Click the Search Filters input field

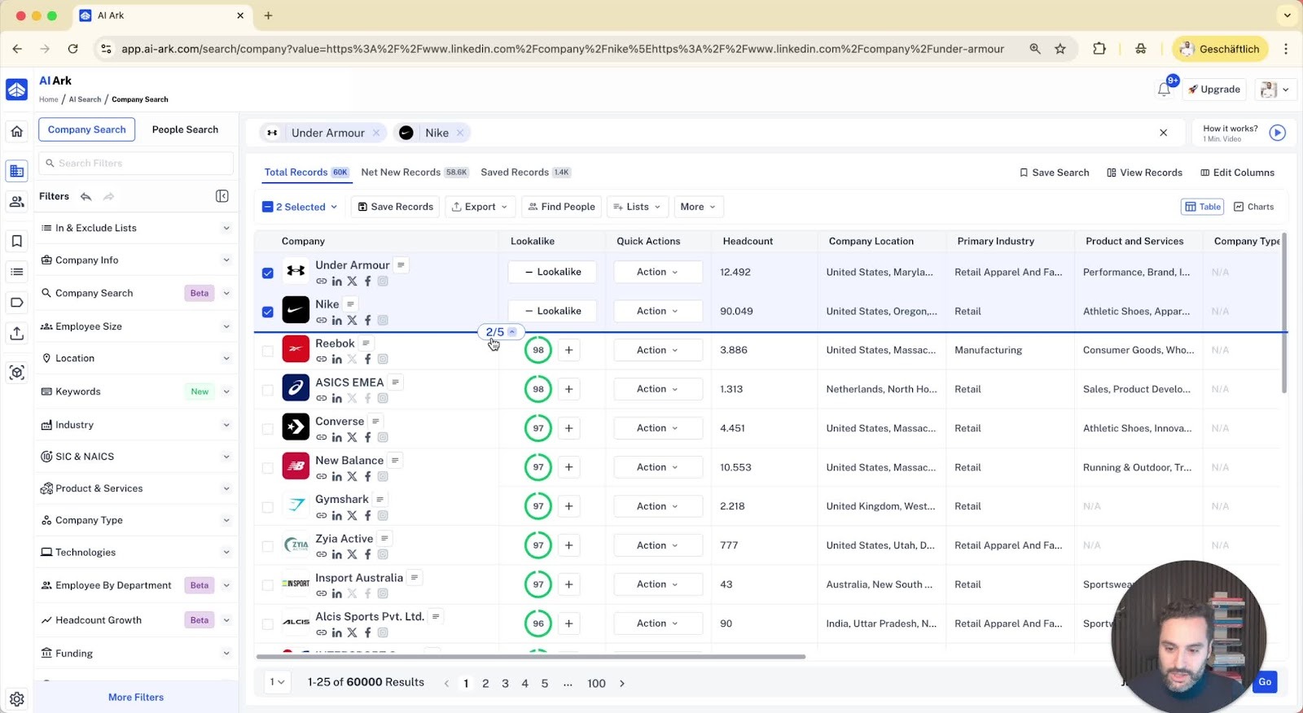(136, 163)
